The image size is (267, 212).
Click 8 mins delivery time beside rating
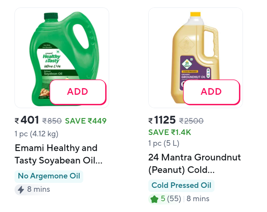[198, 199]
